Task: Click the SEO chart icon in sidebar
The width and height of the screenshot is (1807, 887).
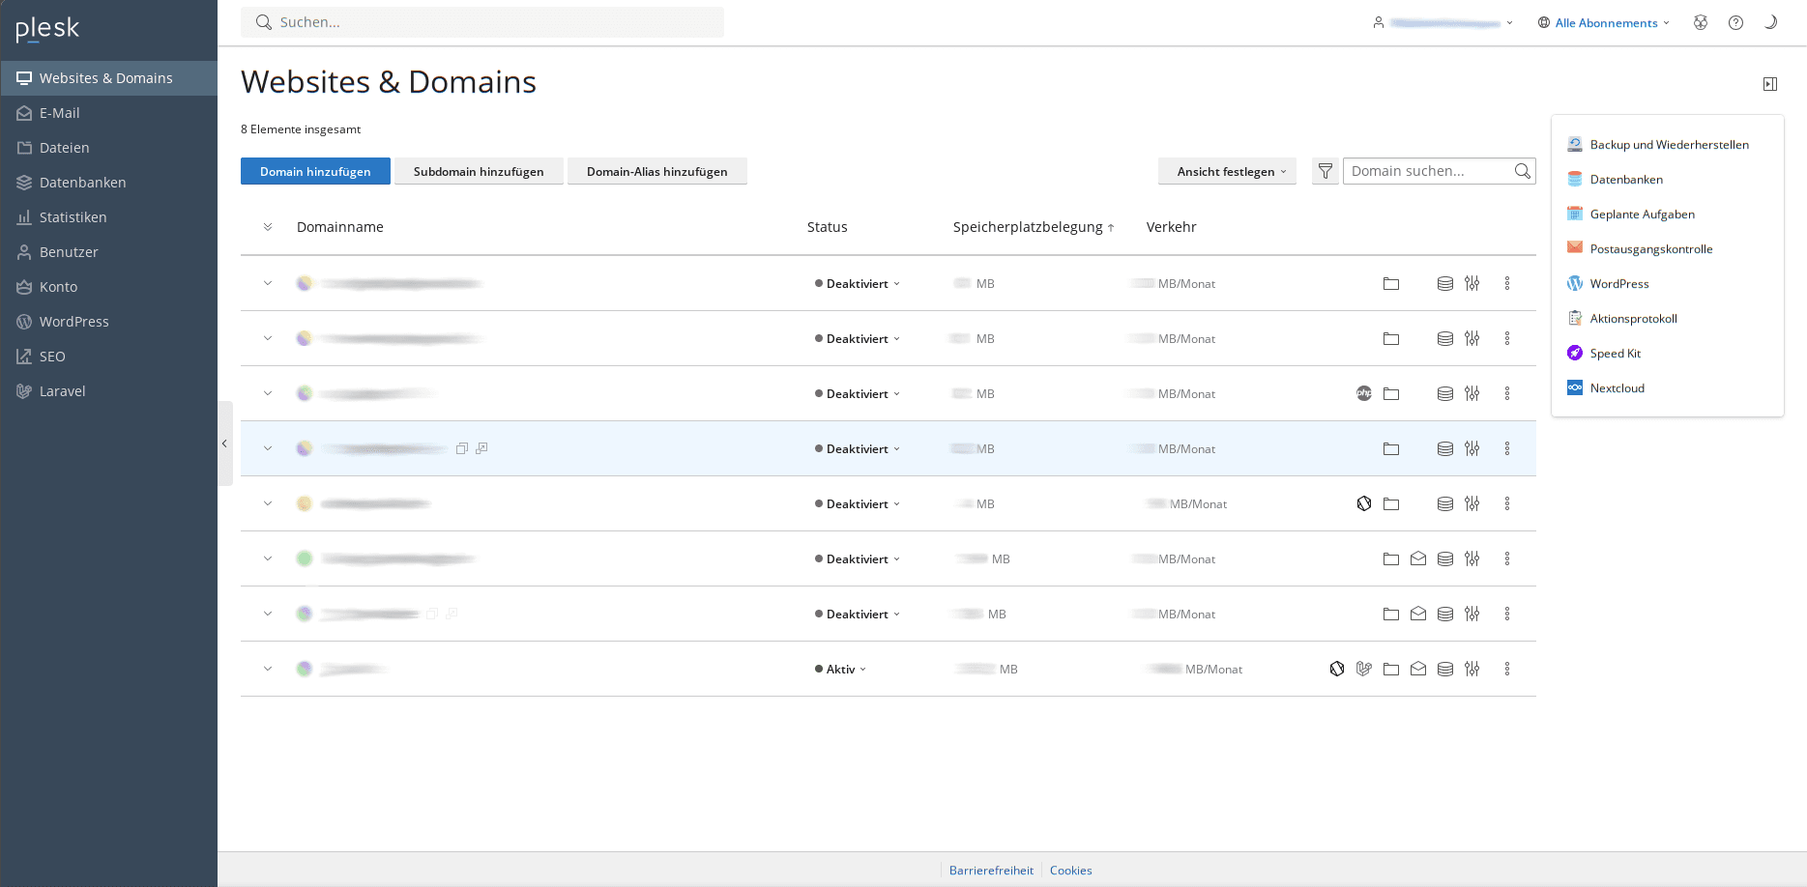Action: 24,357
